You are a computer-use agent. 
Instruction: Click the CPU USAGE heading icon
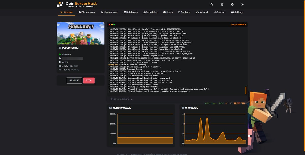click(x=183, y=108)
